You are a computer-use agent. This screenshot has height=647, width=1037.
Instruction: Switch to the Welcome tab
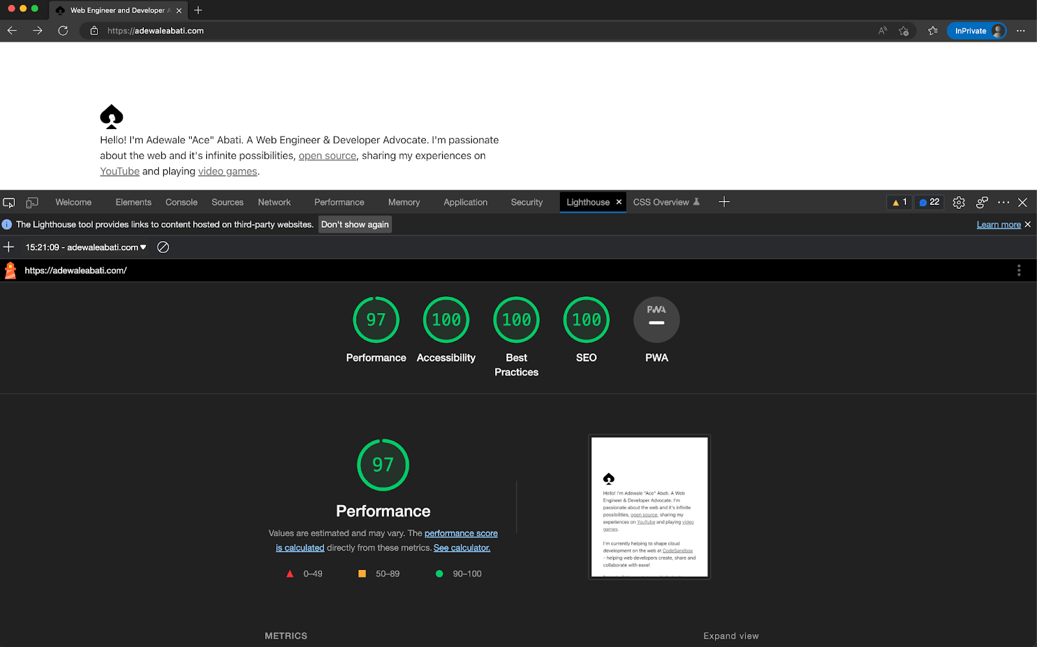[x=73, y=202]
